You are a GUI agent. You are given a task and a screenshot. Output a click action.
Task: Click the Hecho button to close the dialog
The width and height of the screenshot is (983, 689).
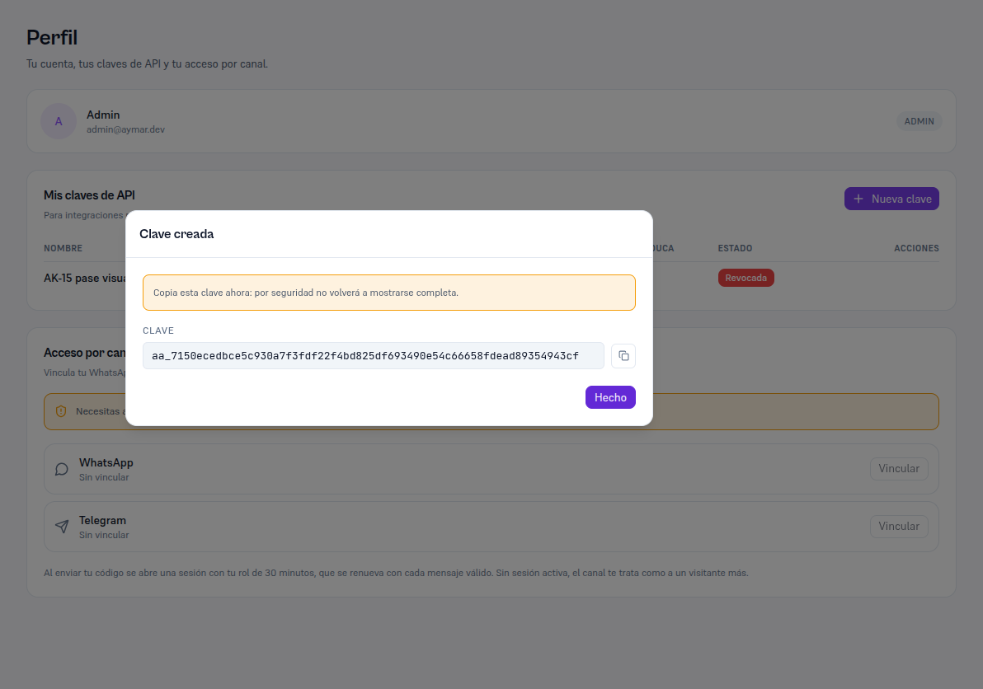(x=610, y=397)
